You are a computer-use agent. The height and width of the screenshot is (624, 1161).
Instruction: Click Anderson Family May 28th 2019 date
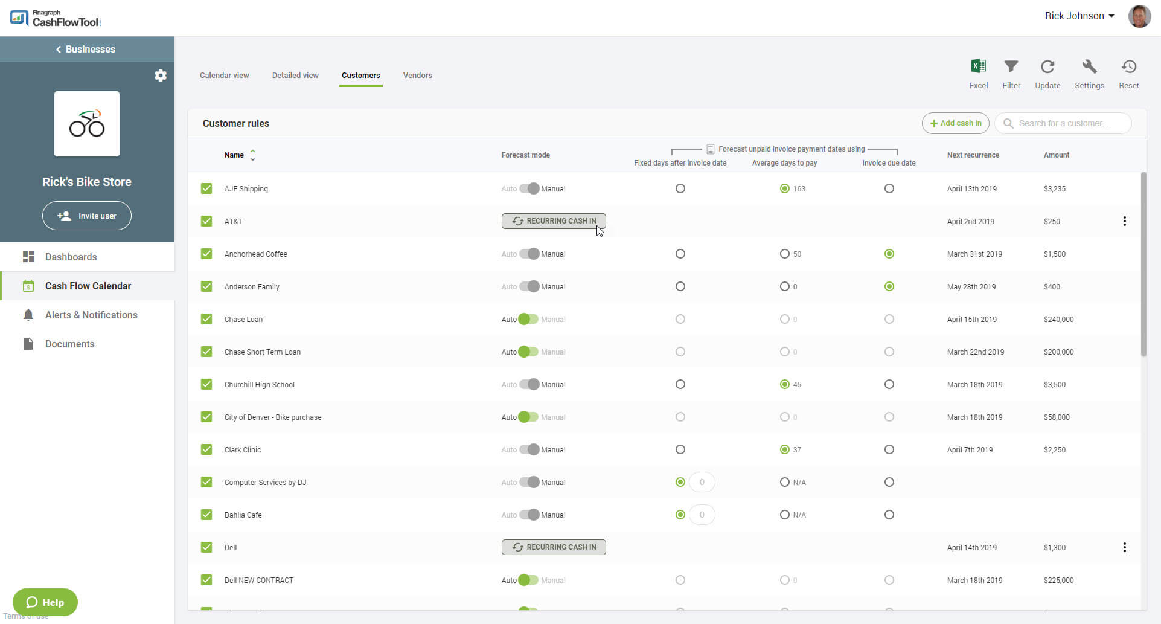pos(971,286)
